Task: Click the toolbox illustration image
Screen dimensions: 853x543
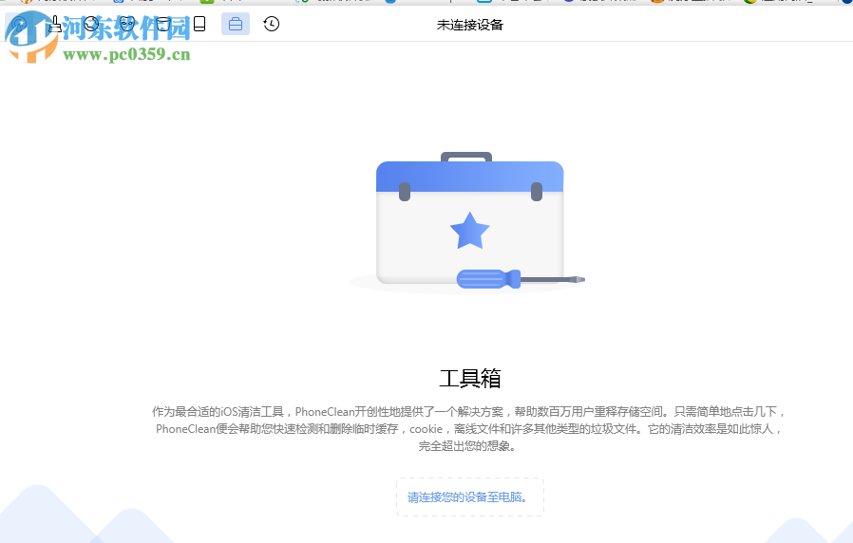Action: (467, 222)
